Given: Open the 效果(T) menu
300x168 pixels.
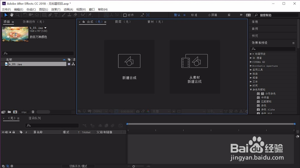Looking at the screenshot, I should [56, 9].
